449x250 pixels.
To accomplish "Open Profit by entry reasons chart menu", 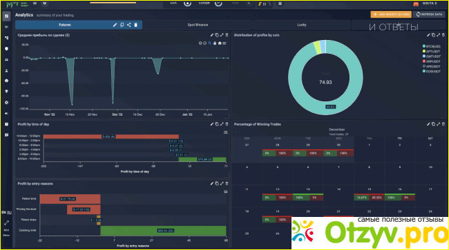I will [x=226, y=191].
